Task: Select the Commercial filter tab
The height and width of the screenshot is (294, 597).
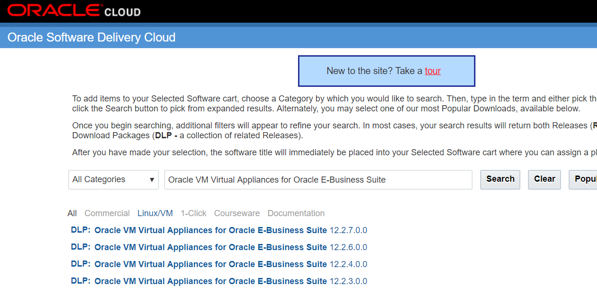Action: (x=107, y=213)
